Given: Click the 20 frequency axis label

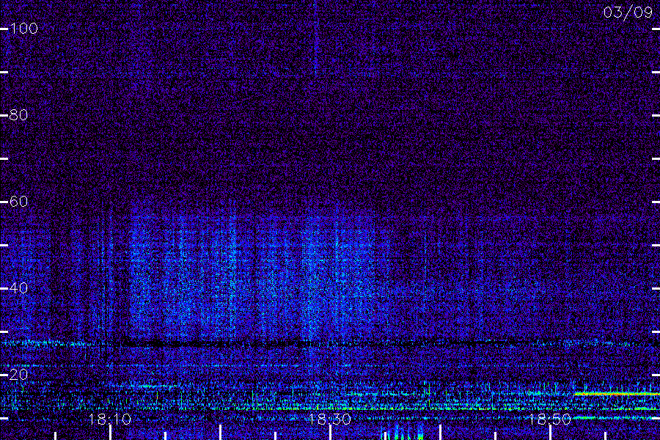Looking at the screenshot, I should pyautogui.click(x=18, y=374).
